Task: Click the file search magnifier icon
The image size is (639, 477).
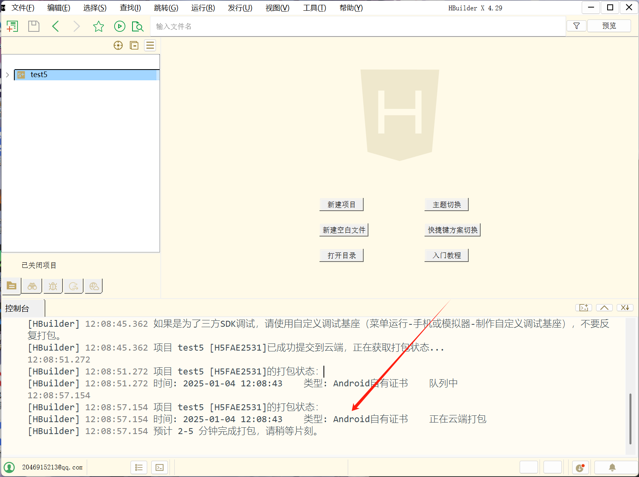Action: coord(138,26)
